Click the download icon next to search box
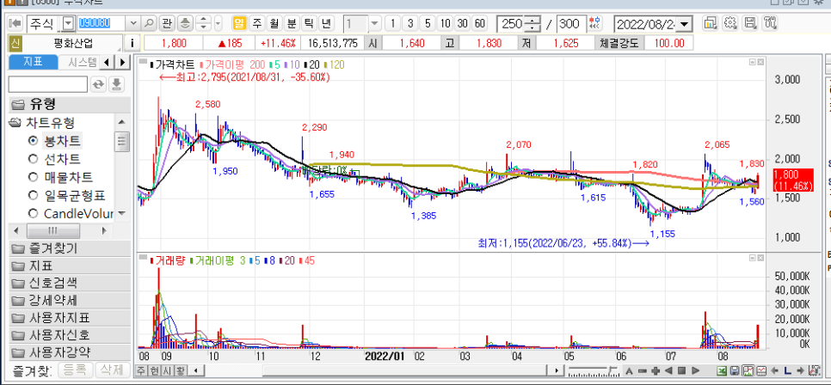The width and height of the screenshot is (831, 385). [116, 84]
